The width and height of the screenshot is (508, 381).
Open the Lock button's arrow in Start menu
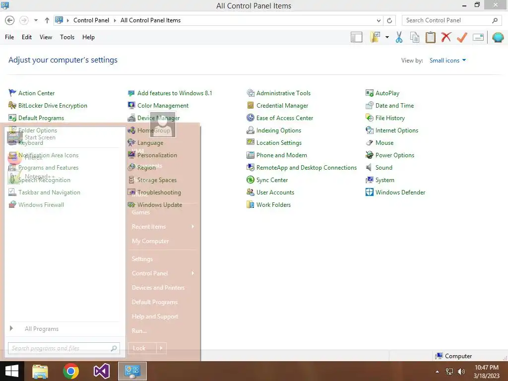point(162,348)
